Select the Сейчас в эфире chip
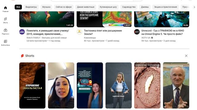This screenshot has width=197, height=110. pyautogui.click(x=64, y=7)
